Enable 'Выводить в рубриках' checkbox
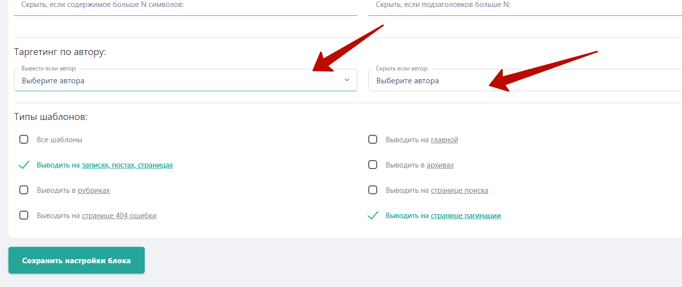Viewport: 682px width, 287px height. tap(24, 190)
